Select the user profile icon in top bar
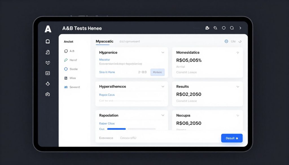 tap(207, 28)
